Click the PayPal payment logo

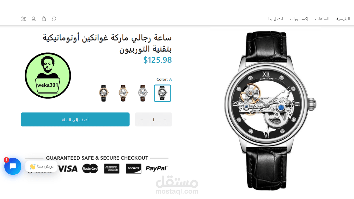[x=157, y=168]
